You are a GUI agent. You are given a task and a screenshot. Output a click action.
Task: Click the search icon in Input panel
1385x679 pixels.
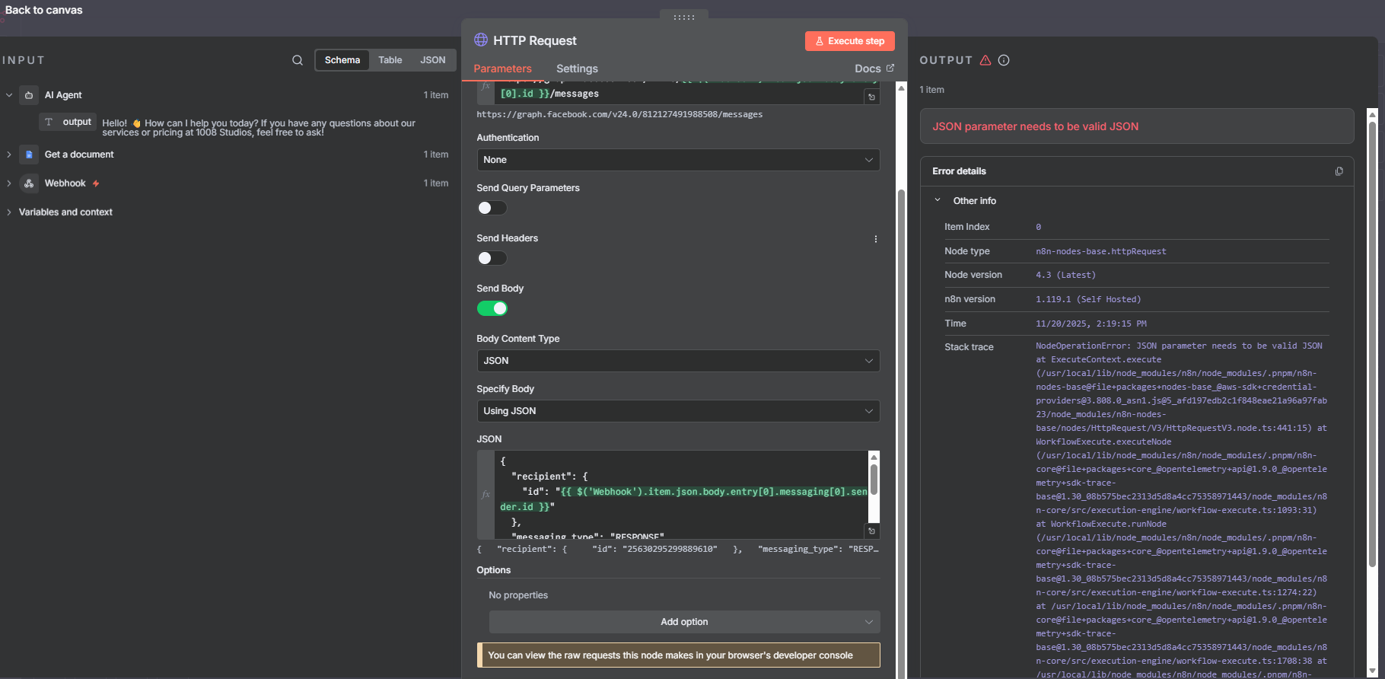298,60
